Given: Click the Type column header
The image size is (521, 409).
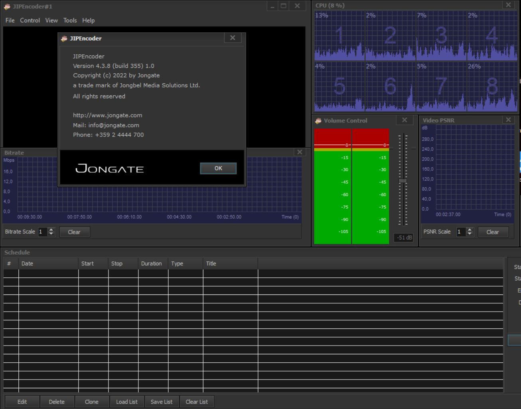Looking at the screenshot, I should coord(186,264).
